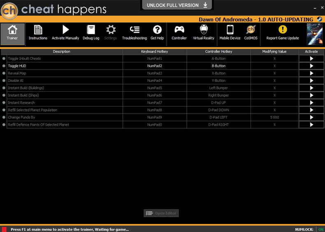Image resolution: width=325 pixels, height=232 pixels.
Task: Open the Debug Log notebook icon
Action: click(91, 30)
